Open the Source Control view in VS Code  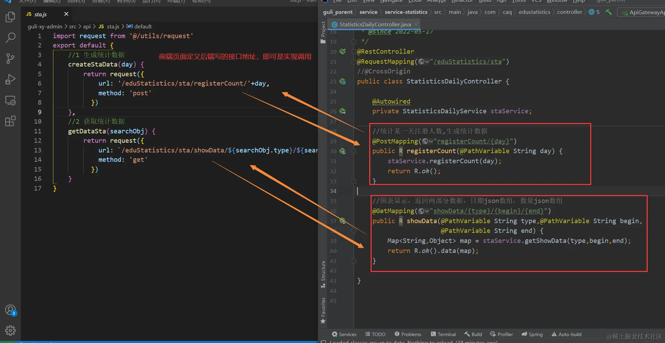(10, 59)
